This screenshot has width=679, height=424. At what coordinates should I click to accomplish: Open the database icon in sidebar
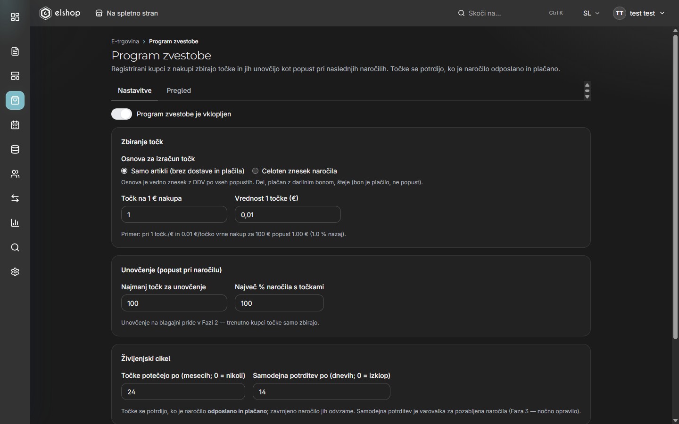click(15, 149)
